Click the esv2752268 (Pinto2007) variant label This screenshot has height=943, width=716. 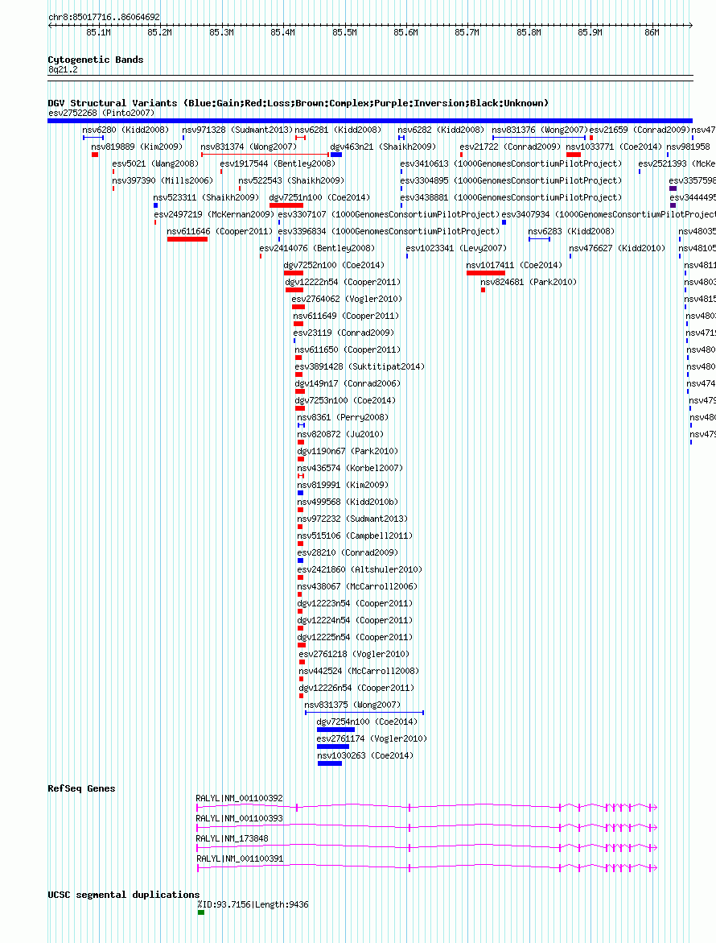(x=101, y=113)
